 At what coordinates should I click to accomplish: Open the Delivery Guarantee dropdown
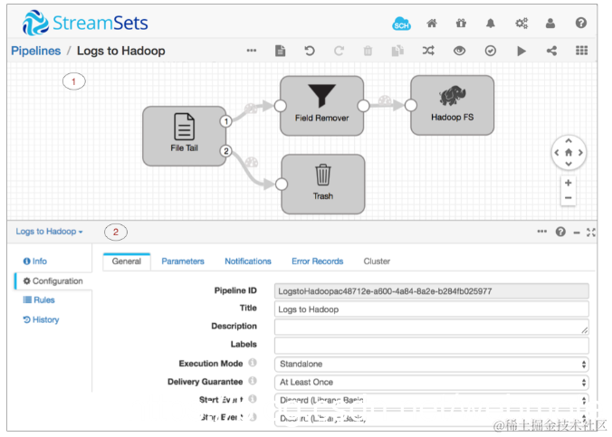point(431,383)
